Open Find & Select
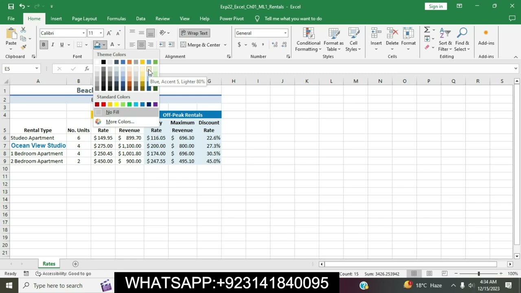521x293 pixels. (x=462, y=39)
